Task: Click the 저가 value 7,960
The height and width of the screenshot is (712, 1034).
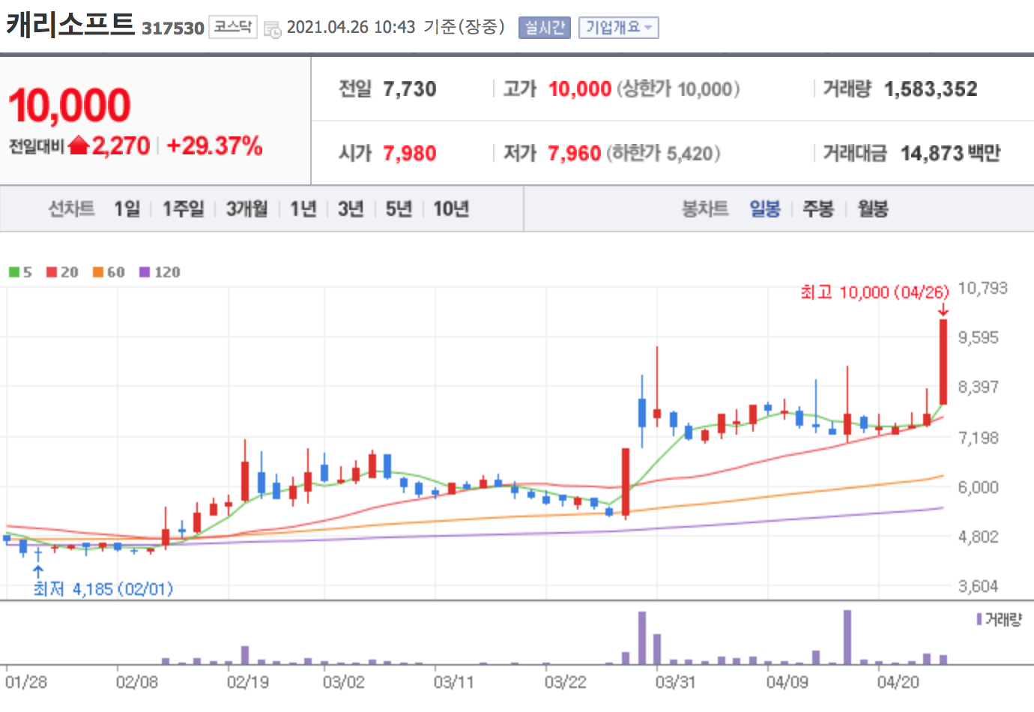Action: (574, 154)
